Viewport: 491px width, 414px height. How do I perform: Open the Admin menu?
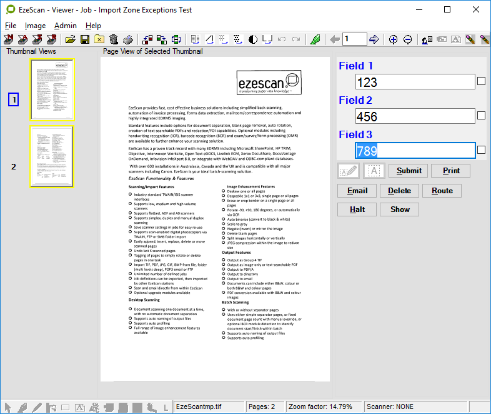tap(65, 26)
